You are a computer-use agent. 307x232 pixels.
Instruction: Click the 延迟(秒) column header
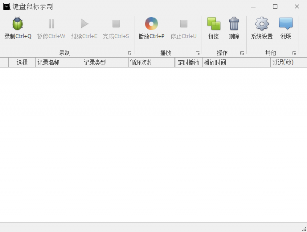coord(289,62)
